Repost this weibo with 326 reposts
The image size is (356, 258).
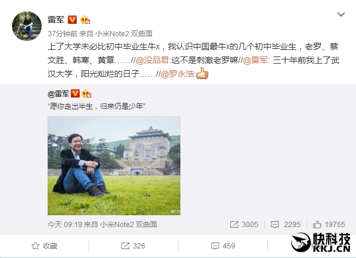tap(133, 246)
